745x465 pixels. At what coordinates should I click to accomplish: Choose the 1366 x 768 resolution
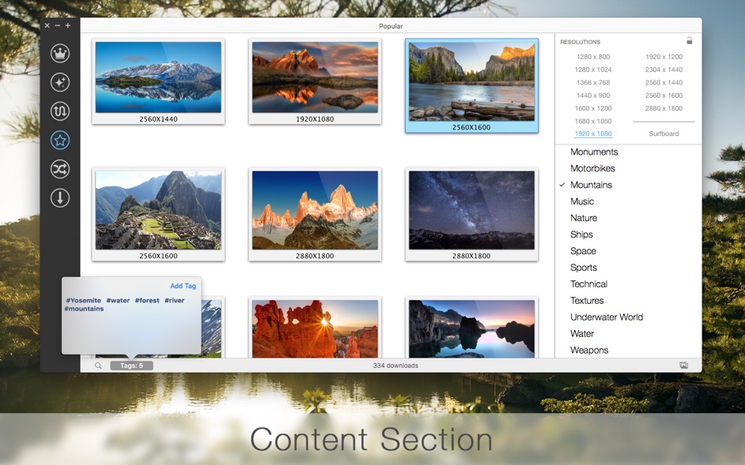(x=593, y=82)
